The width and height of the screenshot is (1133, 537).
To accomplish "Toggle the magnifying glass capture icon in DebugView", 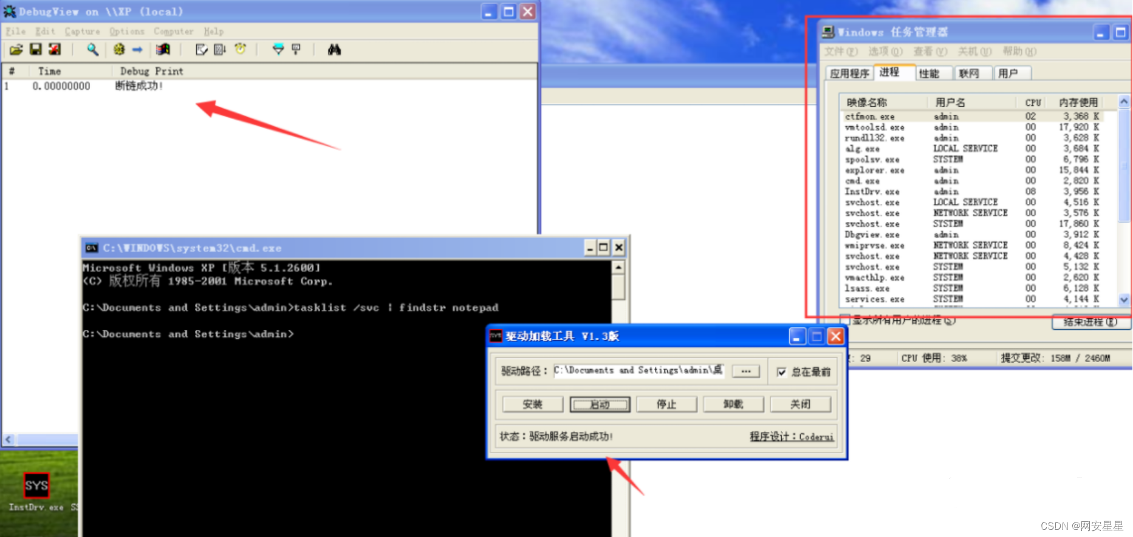I will click(92, 49).
